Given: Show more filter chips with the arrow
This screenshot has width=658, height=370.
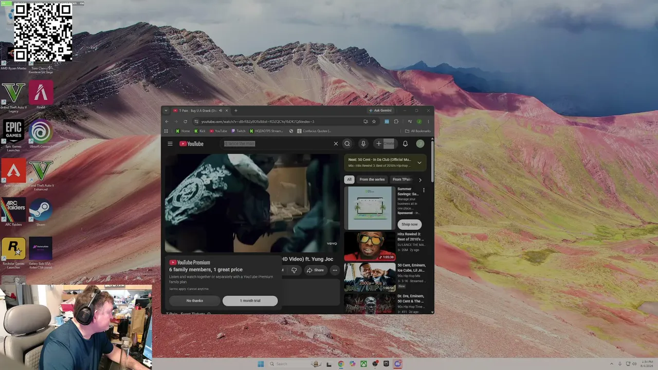Looking at the screenshot, I should (x=420, y=180).
